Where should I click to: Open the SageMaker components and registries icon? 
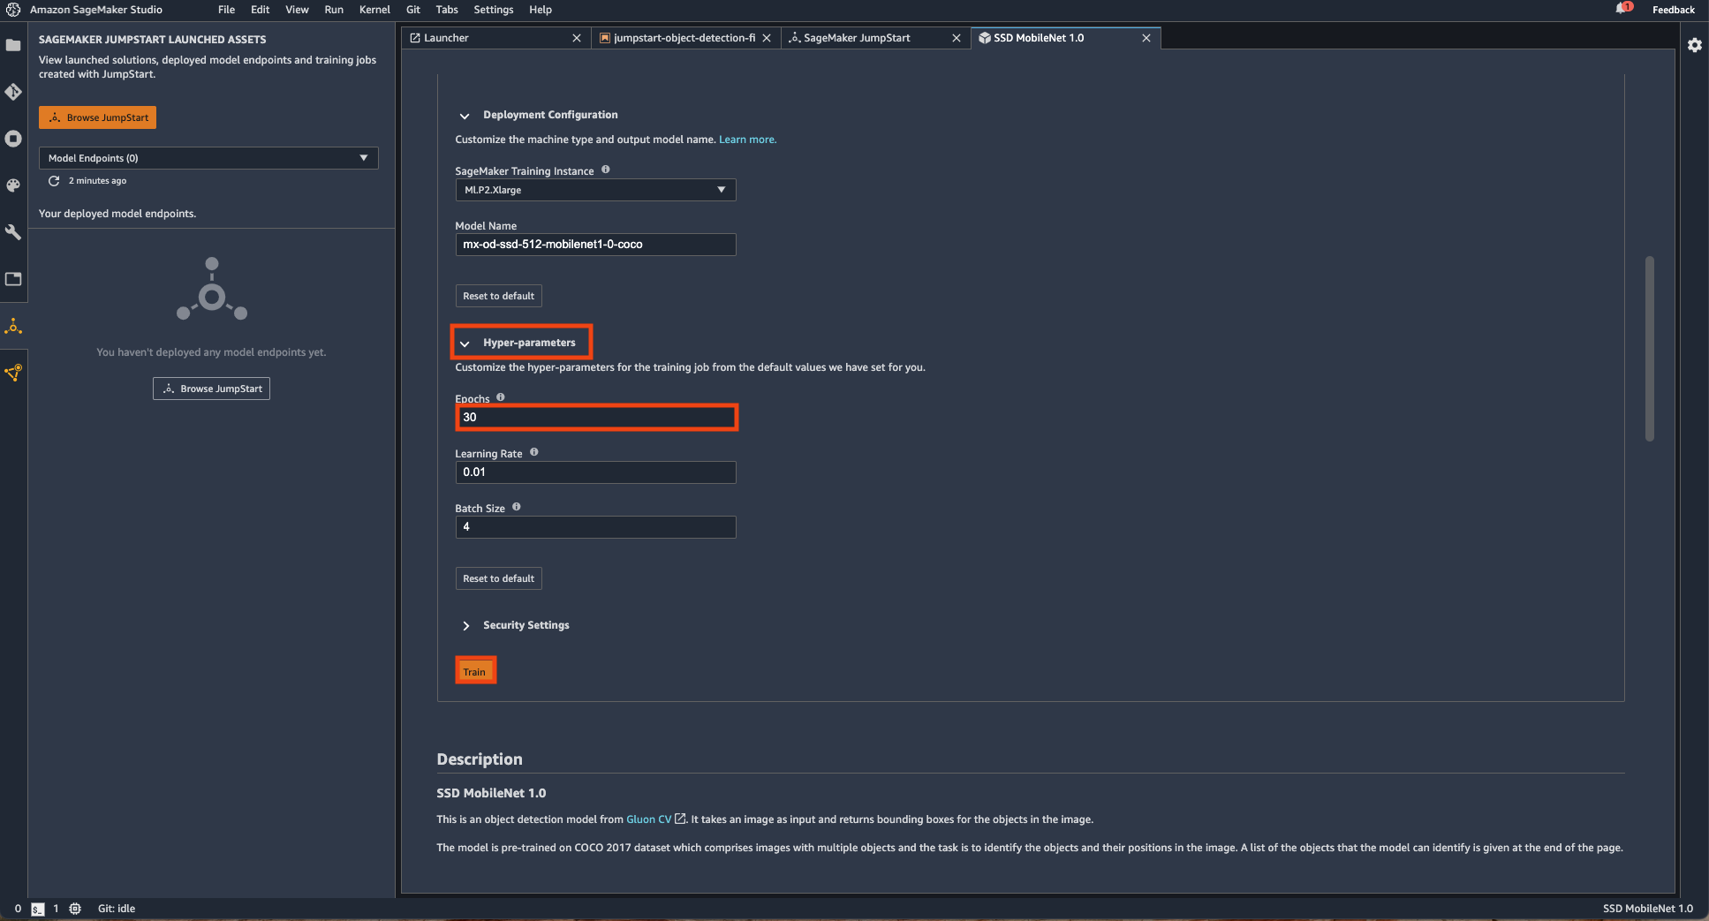click(x=13, y=373)
